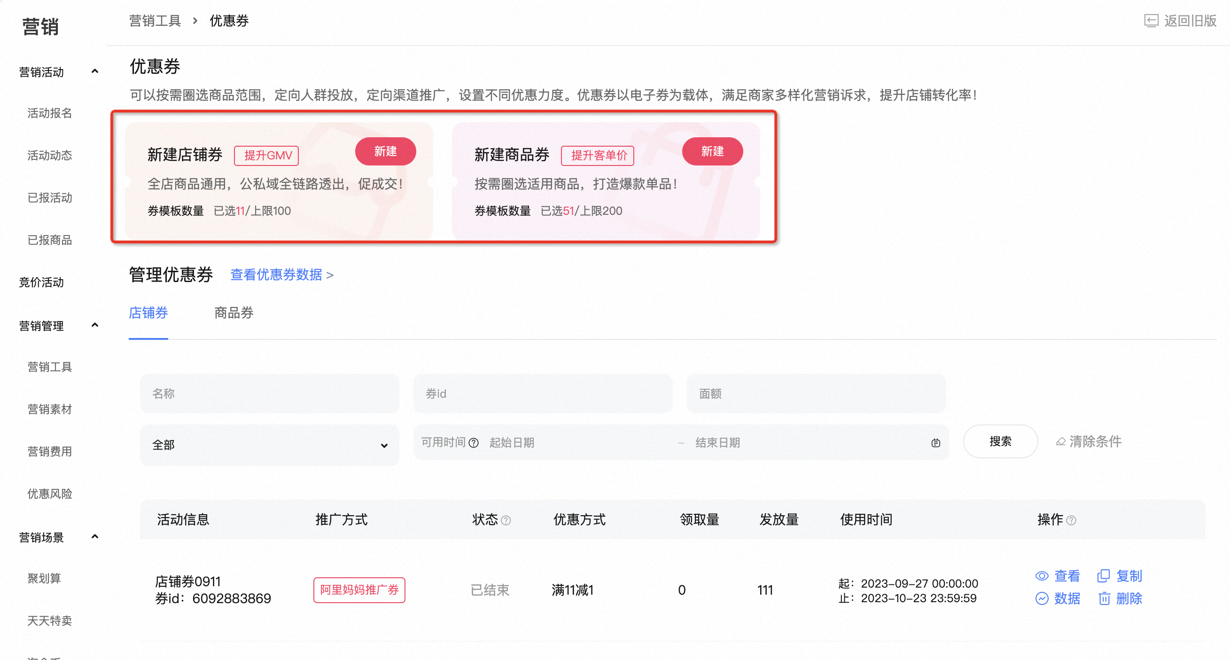The image size is (1230, 660).
Task: Focus the 面额 input field
Action: 816,394
